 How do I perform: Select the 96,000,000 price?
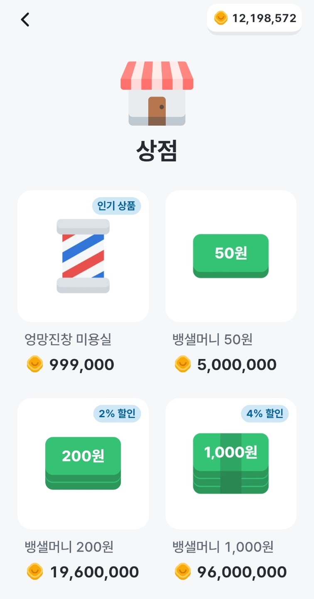[x=242, y=572]
